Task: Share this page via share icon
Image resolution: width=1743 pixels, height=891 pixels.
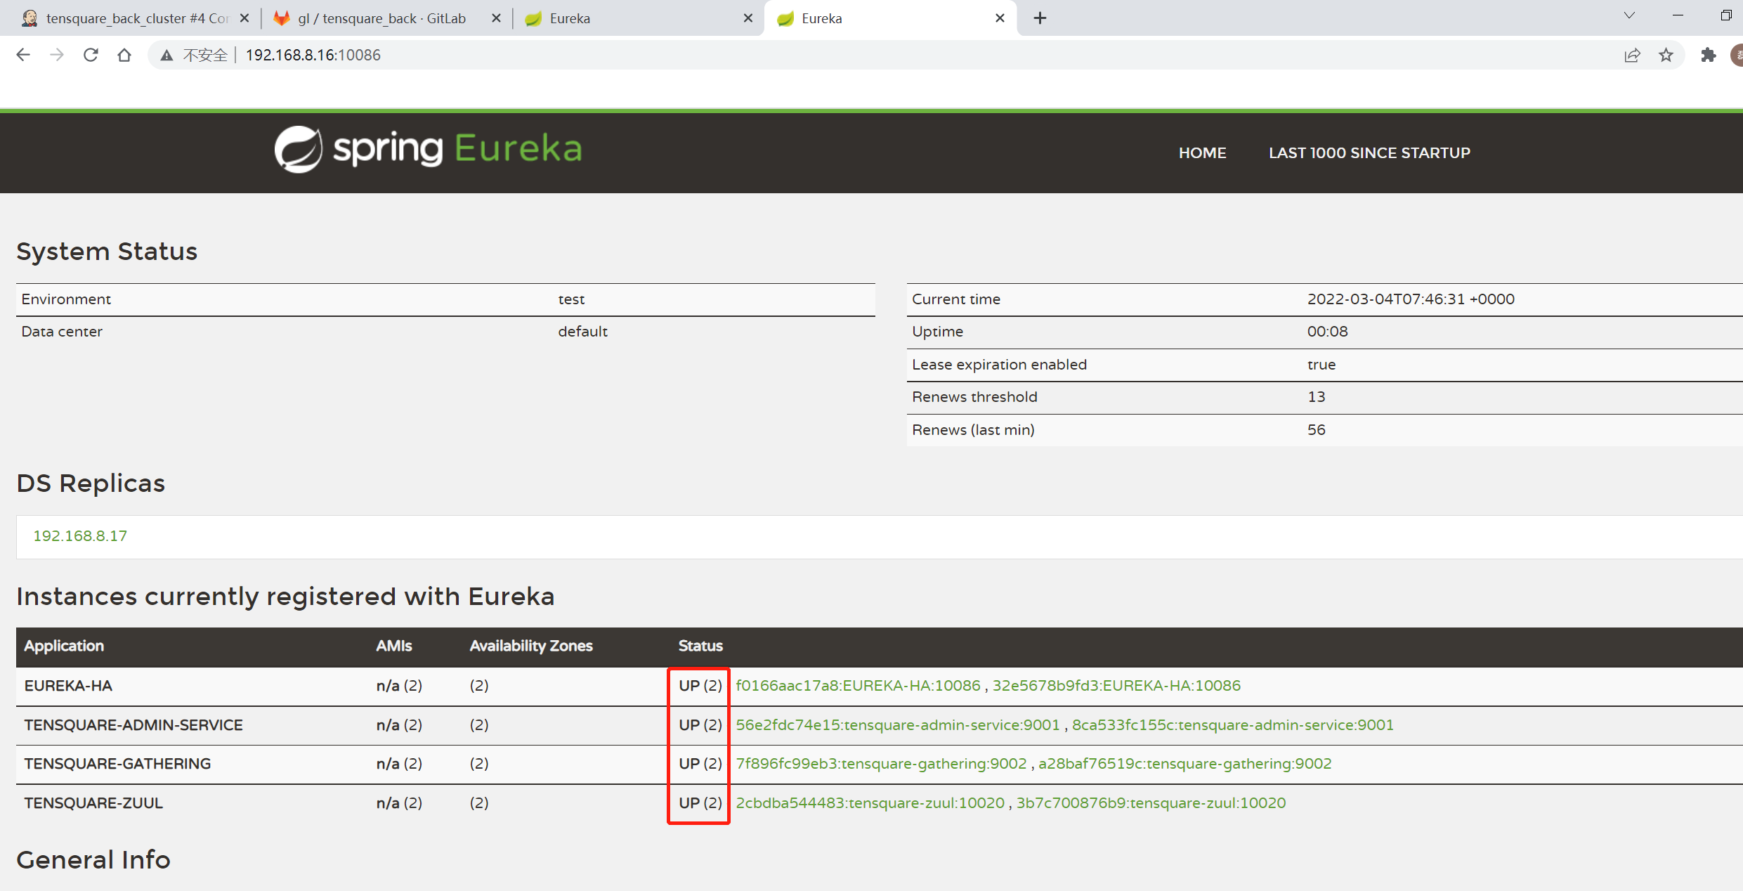Action: [x=1632, y=55]
